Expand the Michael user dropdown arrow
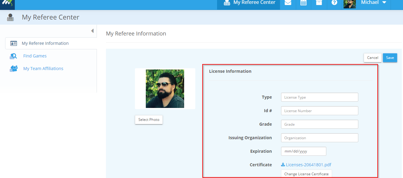The height and width of the screenshot is (178, 403). [x=384, y=2]
